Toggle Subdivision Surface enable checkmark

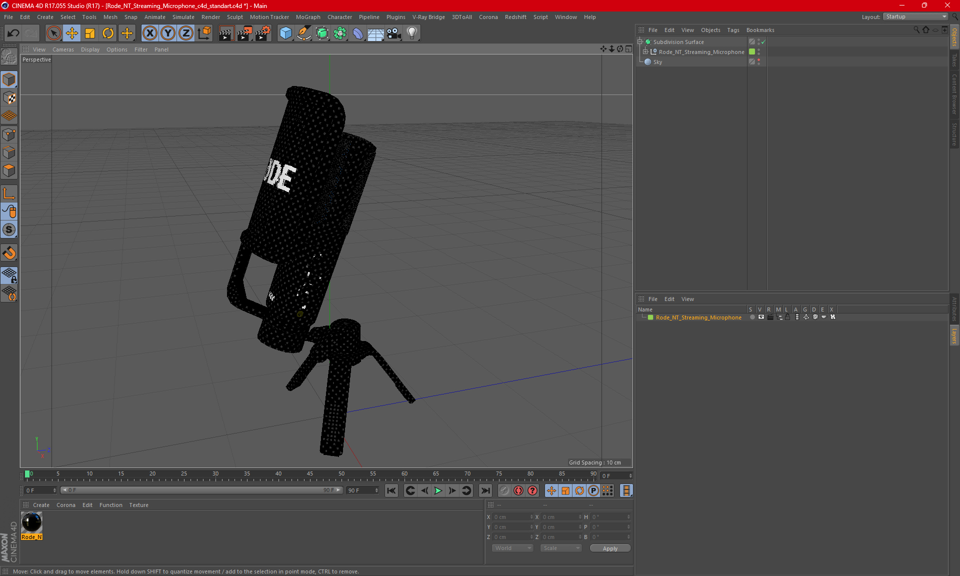[x=763, y=42]
